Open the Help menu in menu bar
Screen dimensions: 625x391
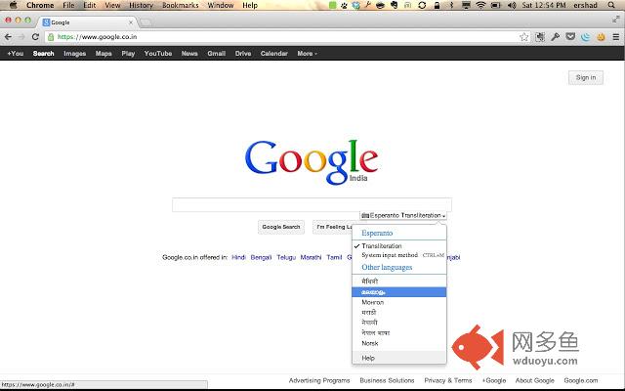coord(250,5)
